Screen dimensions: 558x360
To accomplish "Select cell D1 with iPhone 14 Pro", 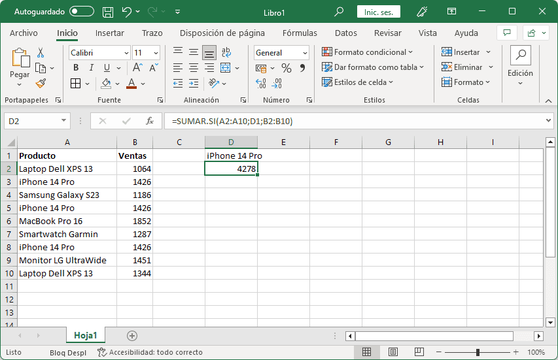I will coord(231,155).
